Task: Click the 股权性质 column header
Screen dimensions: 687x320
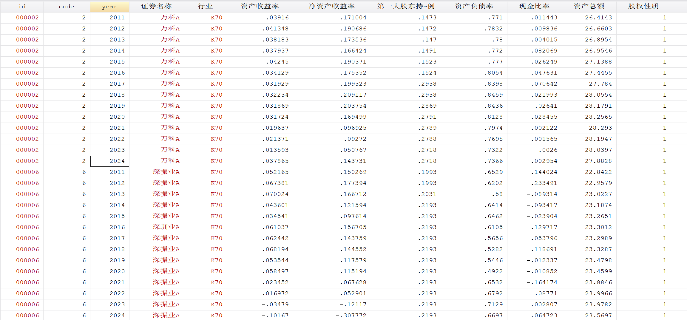Action: 643,7
